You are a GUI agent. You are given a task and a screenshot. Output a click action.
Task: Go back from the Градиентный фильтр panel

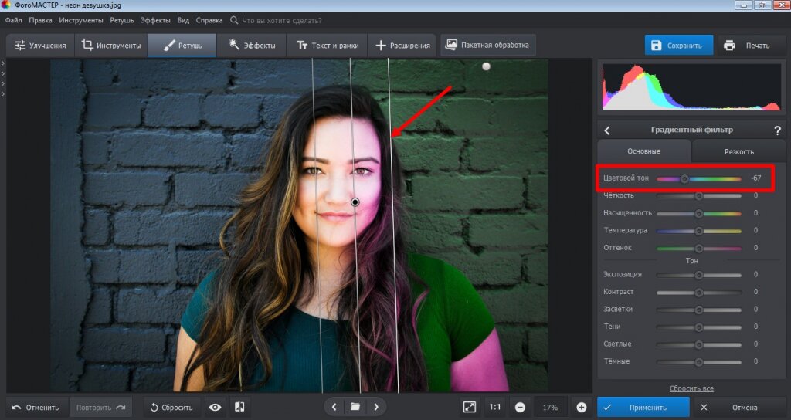(x=607, y=130)
